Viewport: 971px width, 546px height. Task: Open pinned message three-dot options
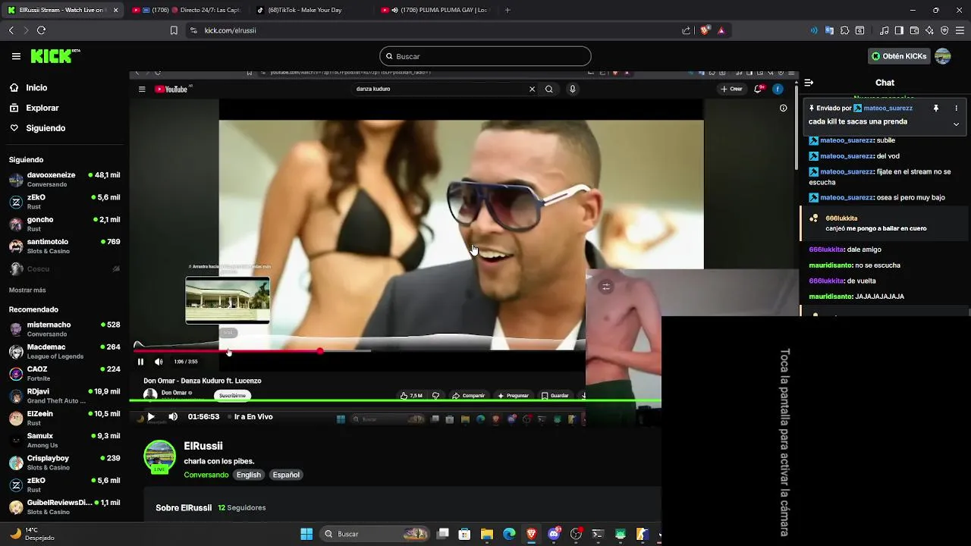point(956,108)
